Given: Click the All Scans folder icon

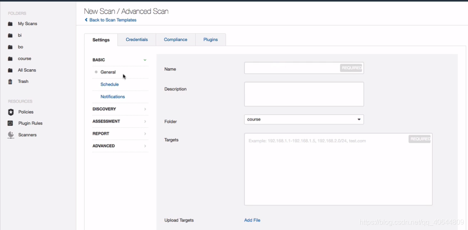Looking at the screenshot, I should [10, 71].
